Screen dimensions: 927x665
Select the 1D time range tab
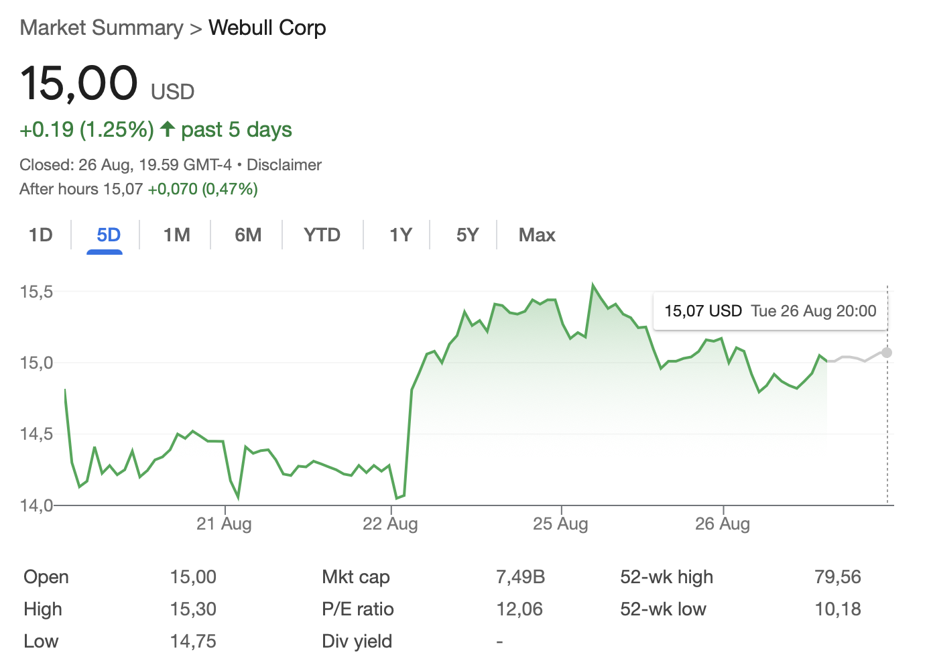point(41,235)
